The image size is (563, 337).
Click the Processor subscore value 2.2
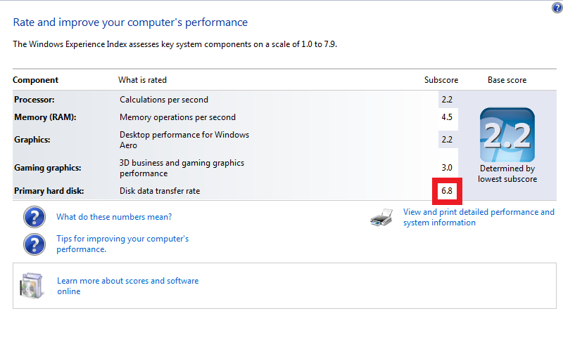pyautogui.click(x=447, y=100)
